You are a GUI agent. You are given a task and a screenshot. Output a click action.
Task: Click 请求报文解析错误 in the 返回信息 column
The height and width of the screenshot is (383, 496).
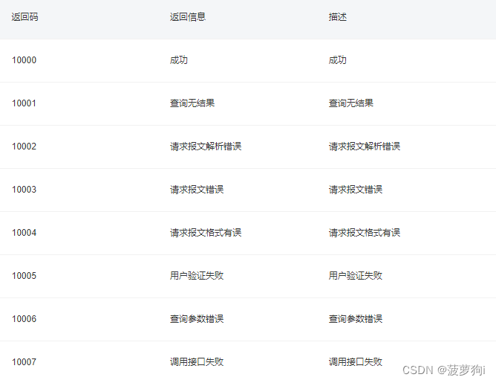[206, 147]
